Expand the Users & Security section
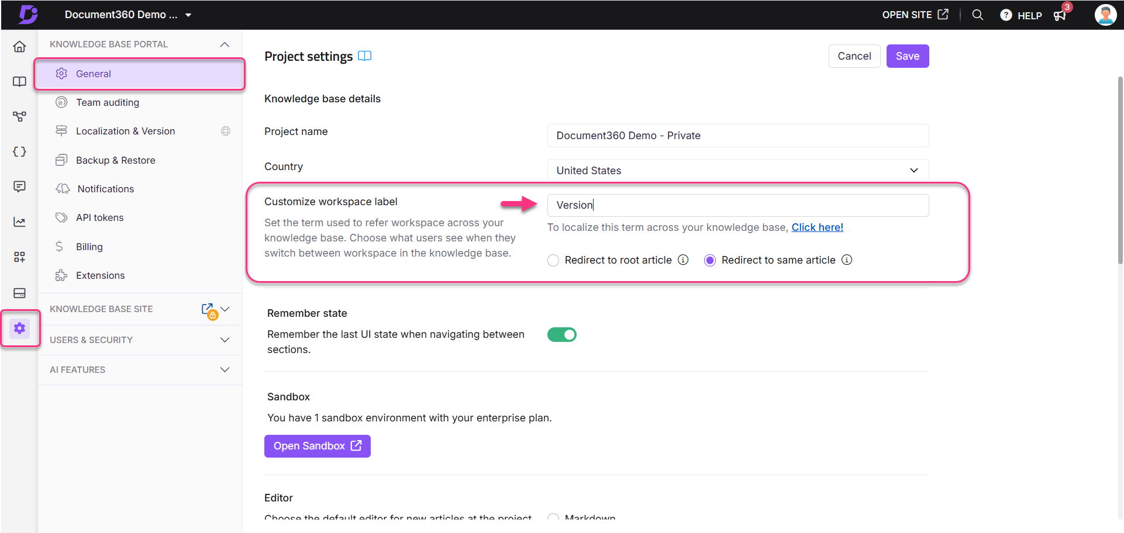This screenshot has width=1124, height=533. (225, 340)
